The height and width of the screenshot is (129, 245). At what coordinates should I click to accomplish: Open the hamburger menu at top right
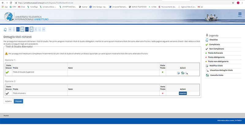point(239,14)
